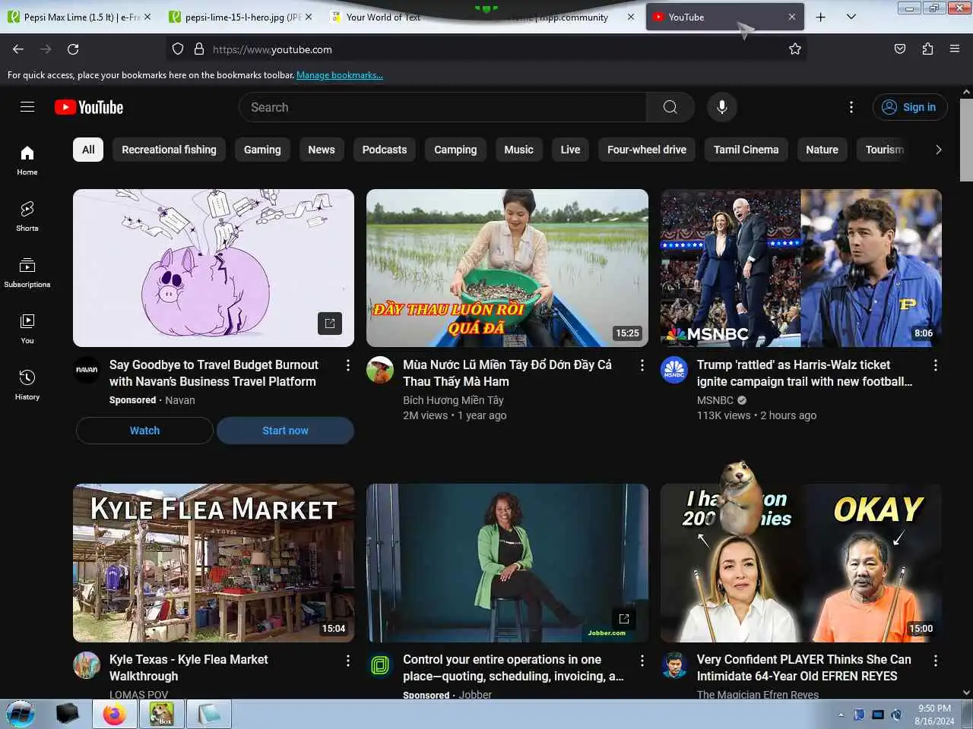Switch to pepsi-lime-15-l-hero.jpg tab
The image size is (973, 729).
[x=240, y=17]
